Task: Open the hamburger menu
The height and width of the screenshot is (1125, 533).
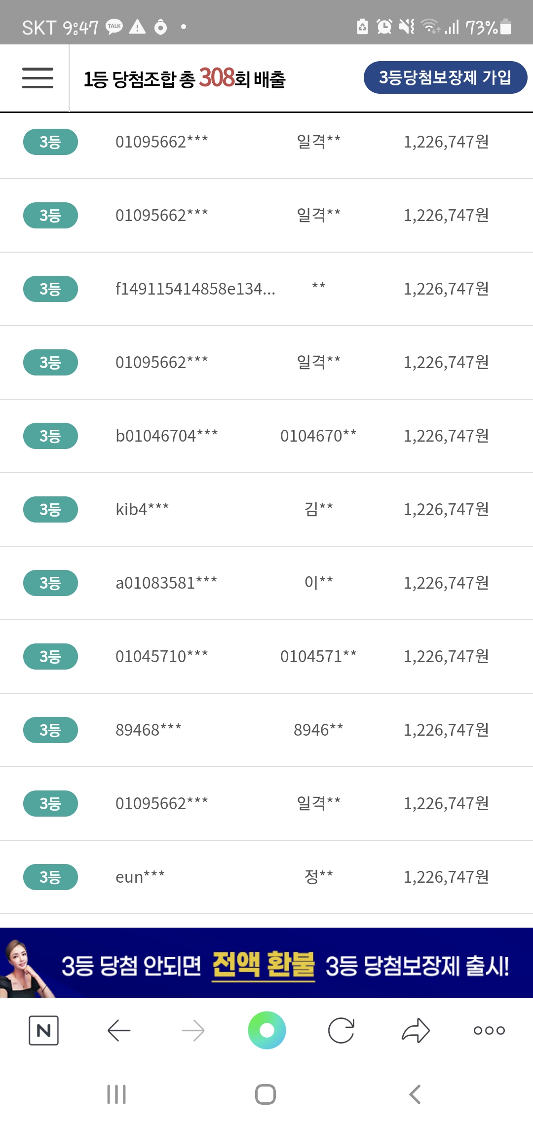Action: 38,78
